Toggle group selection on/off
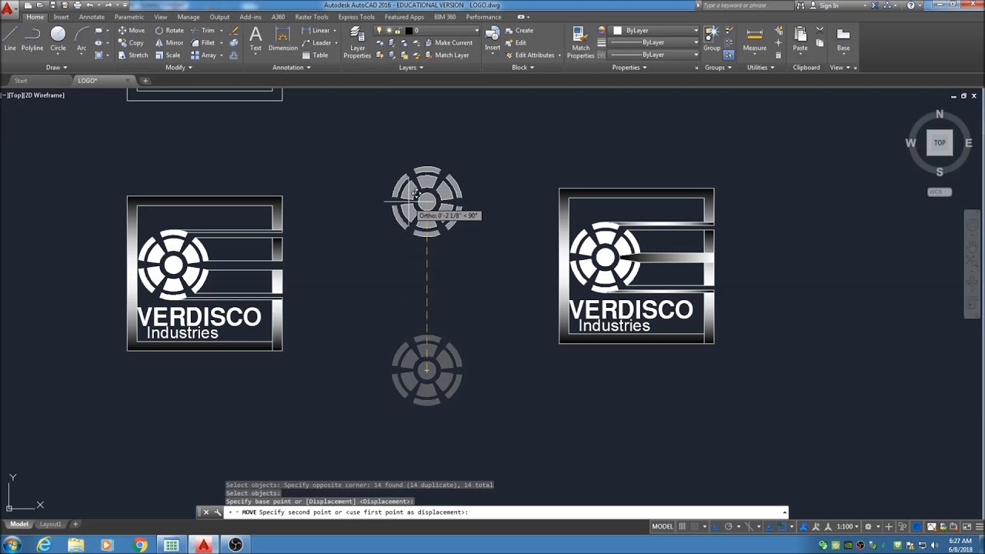The image size is (985, 554). 729,55
